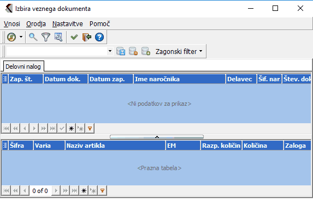Sort by Zaloga column header
The height and width of the screenshot is (199, 313).
click(297, 146)
